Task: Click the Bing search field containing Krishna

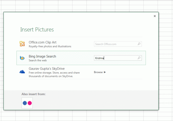Action: (116, 58)
